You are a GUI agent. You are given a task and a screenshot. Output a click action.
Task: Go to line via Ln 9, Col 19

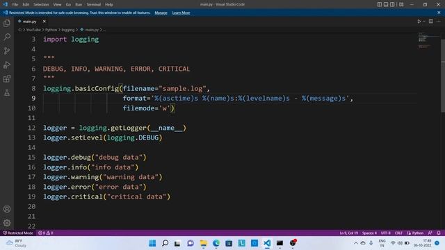click(348, 233)
